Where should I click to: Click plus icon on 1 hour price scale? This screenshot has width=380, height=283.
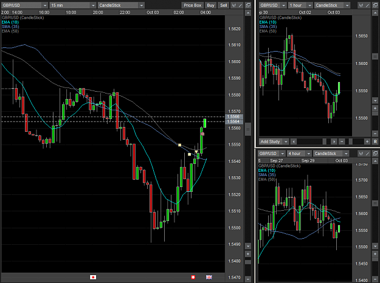(375, 108)
